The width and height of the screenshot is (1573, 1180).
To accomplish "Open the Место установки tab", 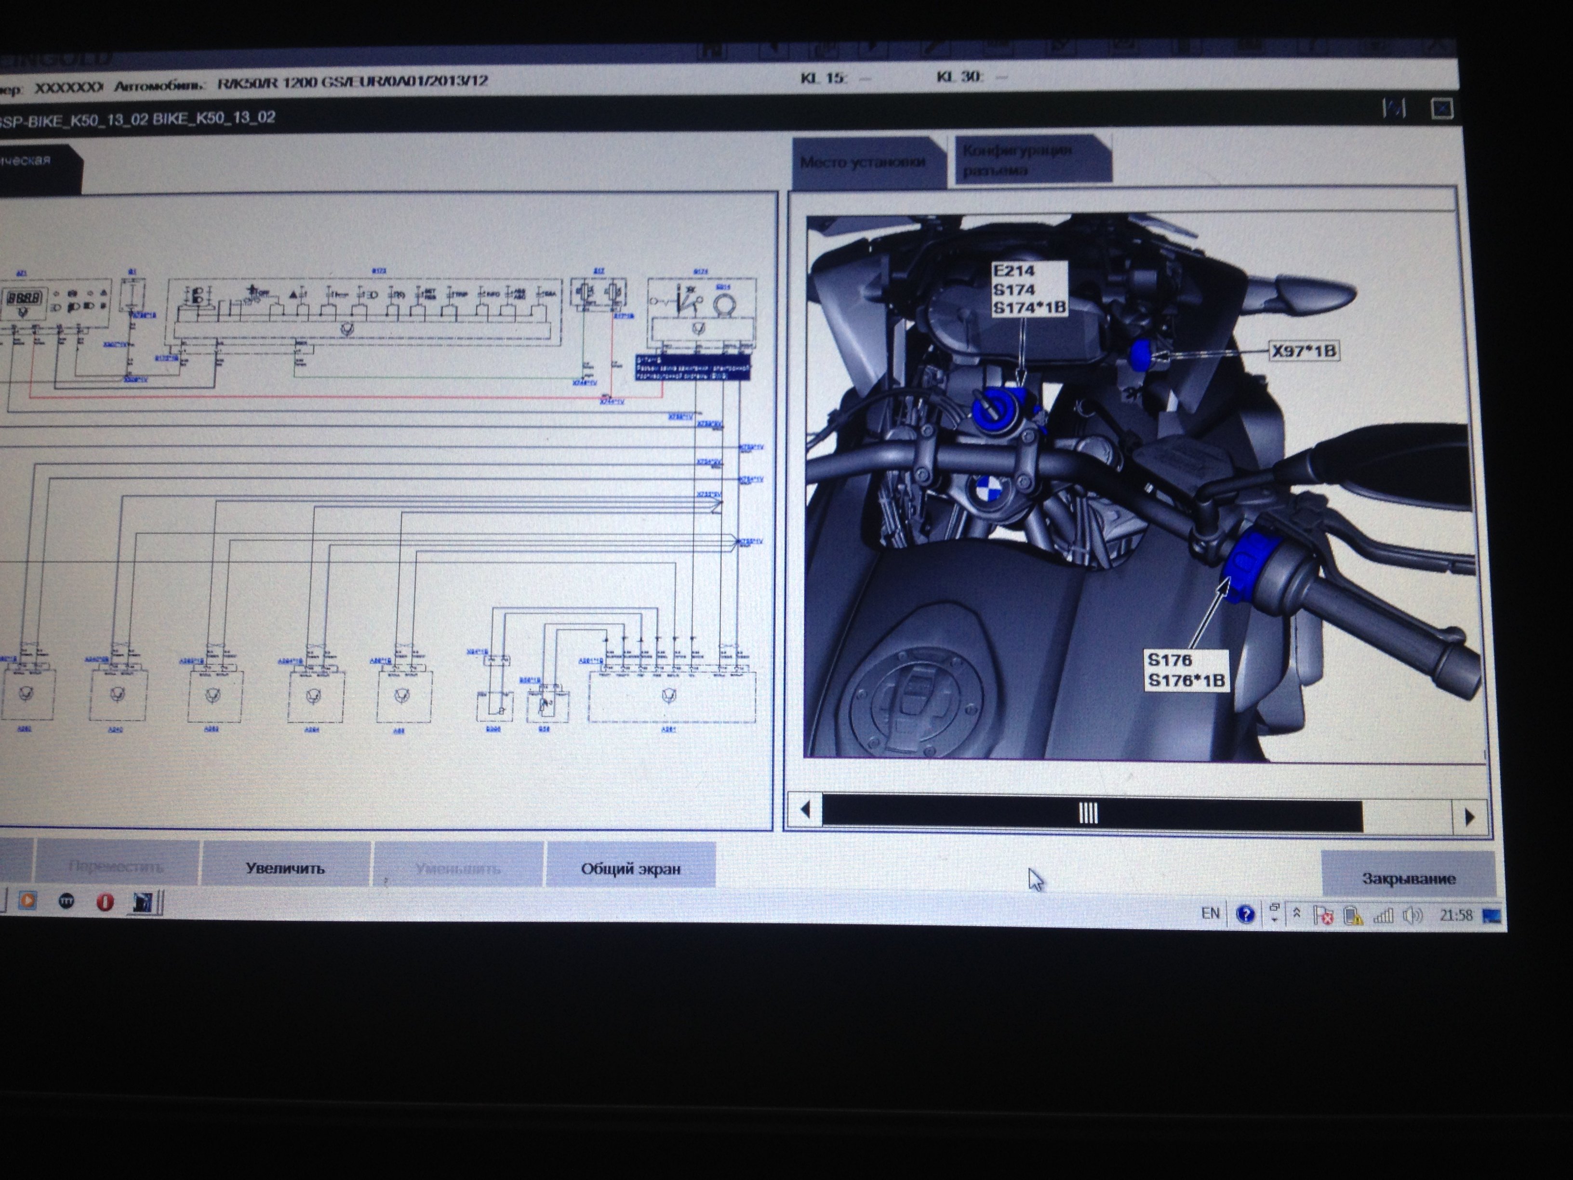I will [x=863, y=163].
